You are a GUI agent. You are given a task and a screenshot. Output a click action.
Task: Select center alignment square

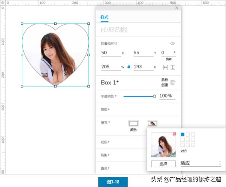click(188, 140)
